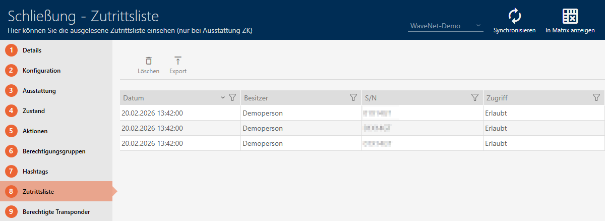
Task: Select the Zustand section
Action: click(34, 111)
